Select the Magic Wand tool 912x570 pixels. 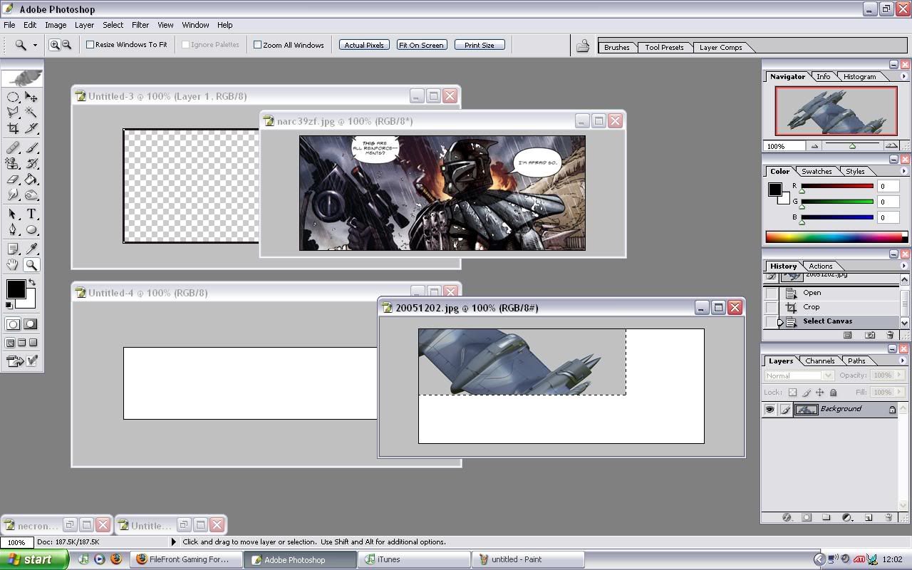[31, 113]
